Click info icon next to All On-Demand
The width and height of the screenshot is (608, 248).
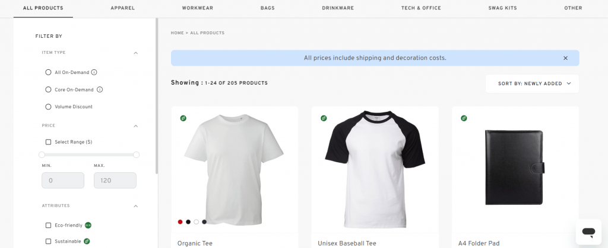pos(94,72)
